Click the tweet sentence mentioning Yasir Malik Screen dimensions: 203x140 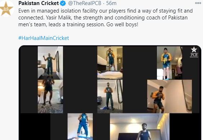click(117, 18)
